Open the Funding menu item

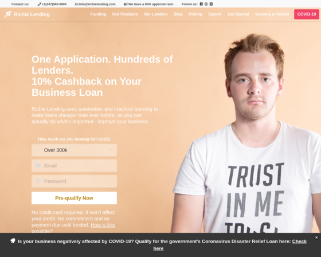pos(98,14)
